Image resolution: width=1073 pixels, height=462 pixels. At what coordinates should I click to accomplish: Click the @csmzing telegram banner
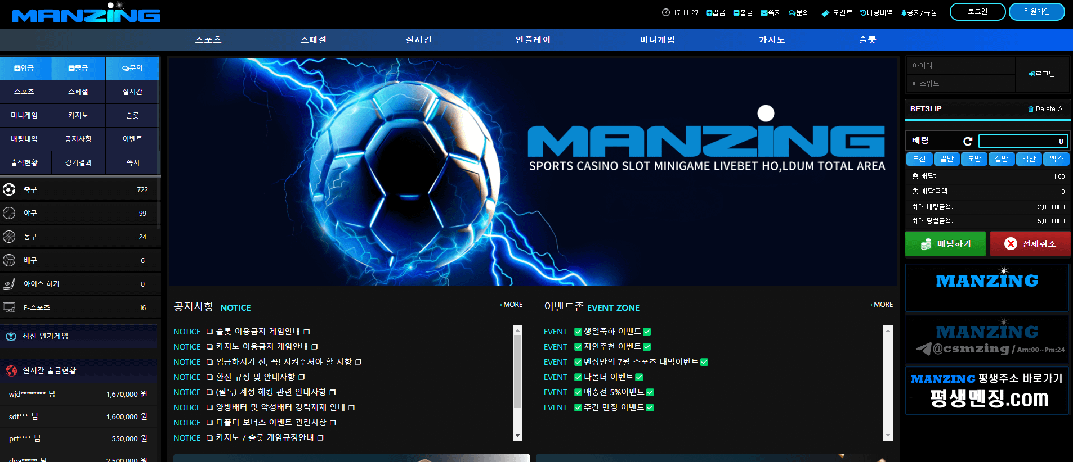coord(987,339)
